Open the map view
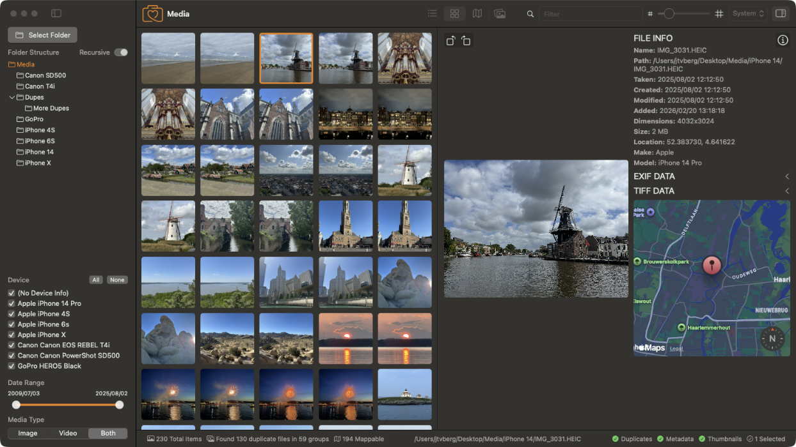 pos(477,13)
